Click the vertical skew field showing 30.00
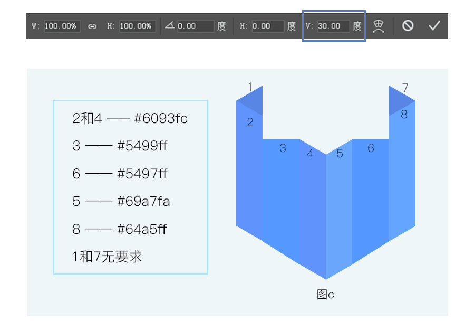 coord(333,26)
